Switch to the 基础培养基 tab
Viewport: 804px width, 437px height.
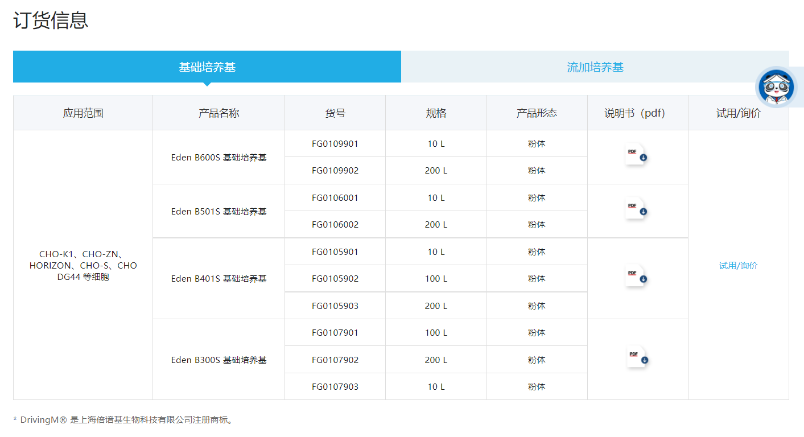[x=207, y=67]
